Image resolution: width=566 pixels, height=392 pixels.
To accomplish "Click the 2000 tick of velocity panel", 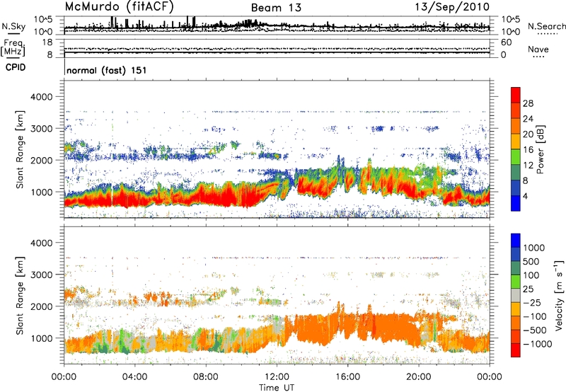I will (42, 306).
